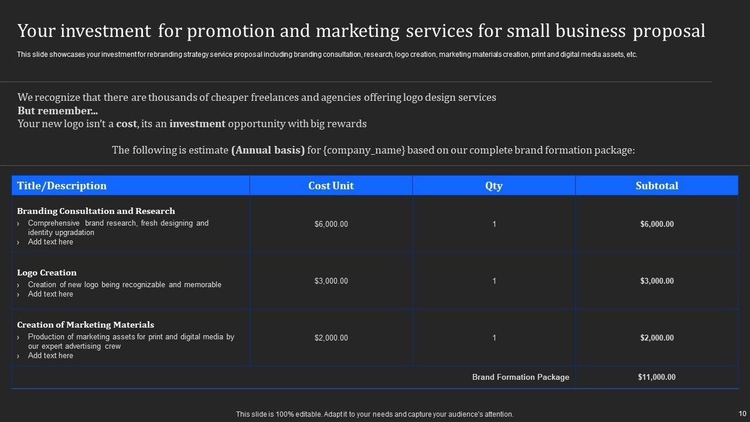Click the '(Annual basis)' estimate sentence
The width and height of the screenshot is (750, 422).
tap(373, 150)
